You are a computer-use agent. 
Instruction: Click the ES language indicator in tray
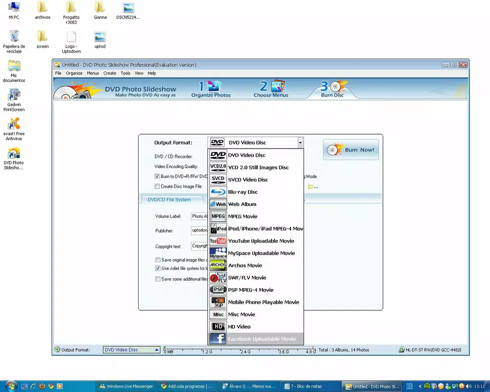409,387
